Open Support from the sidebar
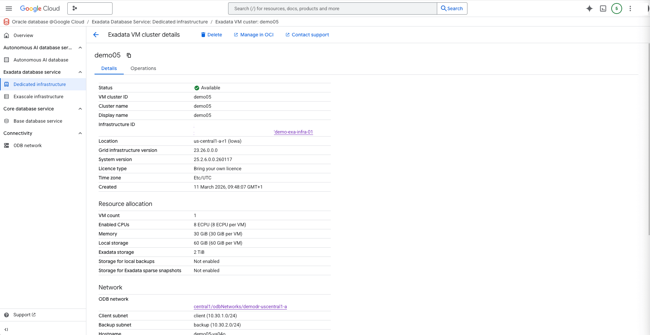This screenshot has width=650, height=335. 23,315
